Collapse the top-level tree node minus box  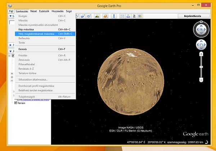[9, 56]
